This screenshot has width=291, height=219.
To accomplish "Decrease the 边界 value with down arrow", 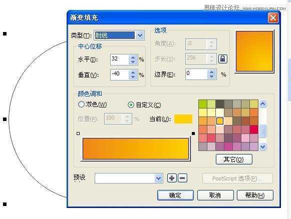I will click(x=211, y=76).
